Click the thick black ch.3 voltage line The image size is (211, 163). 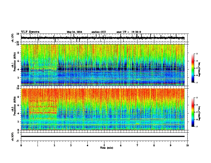103,136
